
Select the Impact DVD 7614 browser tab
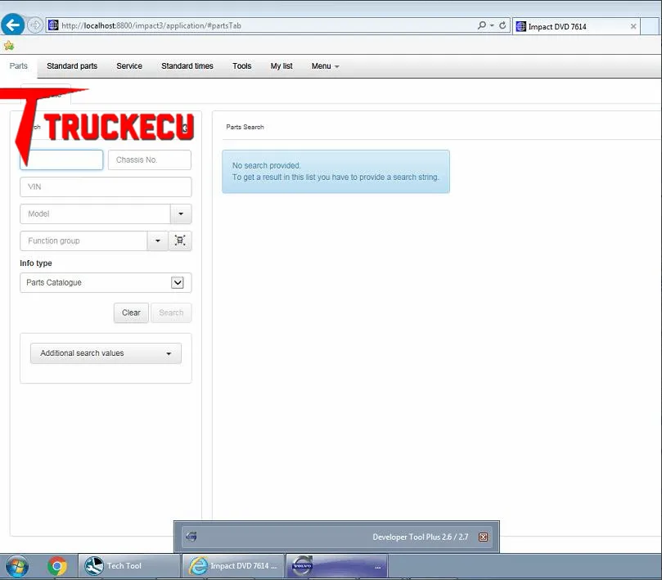click(576, 27)
